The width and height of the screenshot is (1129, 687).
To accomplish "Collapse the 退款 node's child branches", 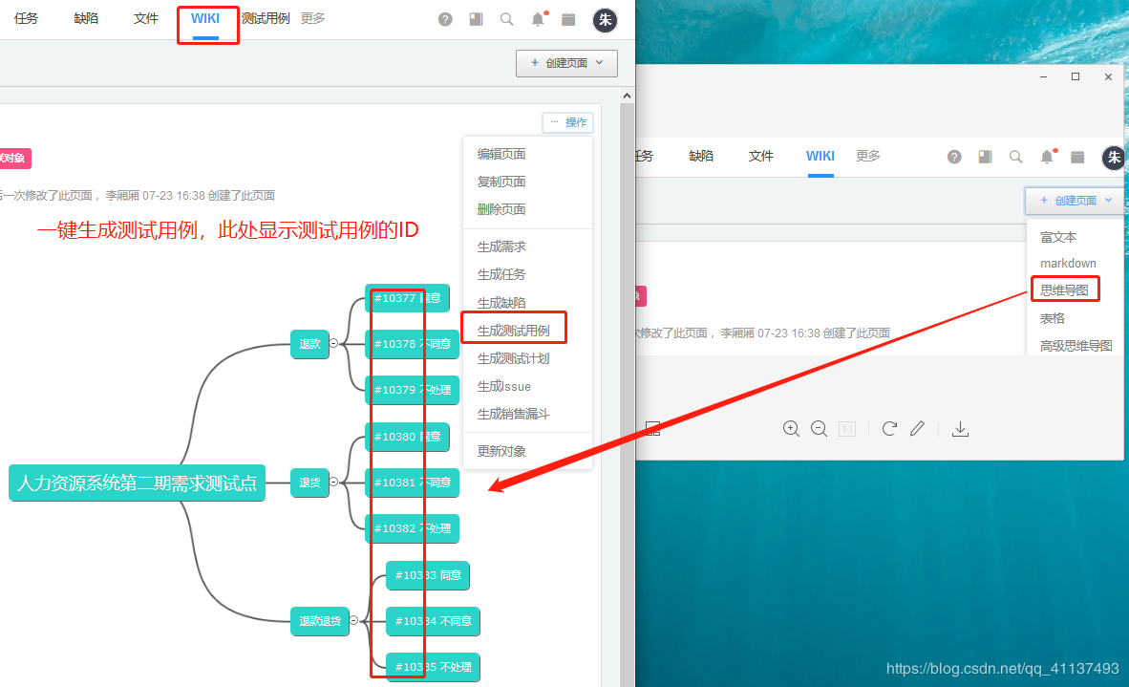I will pos(335,345).
